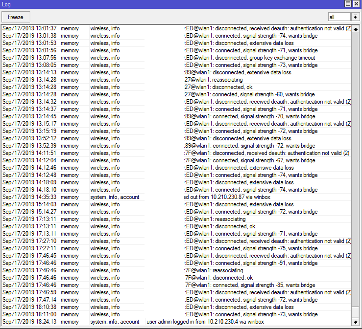Select log entry at Sep/17/2019 13:01:37
The width and height of the screenshot is (362, 329).
pyautogui.click(x=177, y=28)
